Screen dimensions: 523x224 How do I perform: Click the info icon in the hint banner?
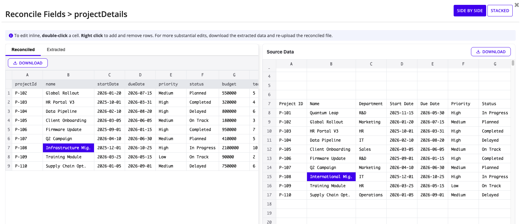(x=11, y=36)
